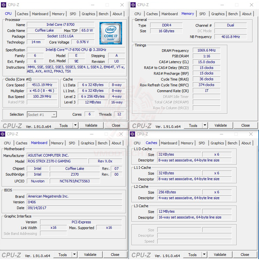Select CPU tab in bottom-left Mainboard window
Image resolution: width=259 pixels, height=261 pixels.
pos(7,143)
